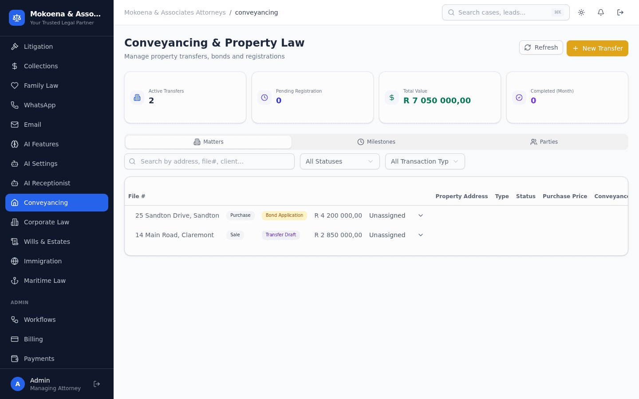Click the R 4 200 000,00 price
This screenshot has height=399, width=639.
tap(338, 215)
